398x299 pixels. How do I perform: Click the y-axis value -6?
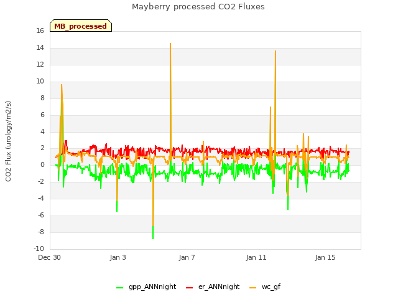[x=40, y=216]
